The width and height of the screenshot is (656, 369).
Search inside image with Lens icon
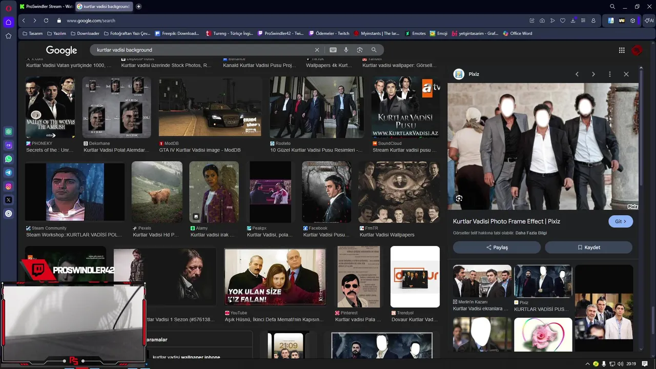point(459,198)
